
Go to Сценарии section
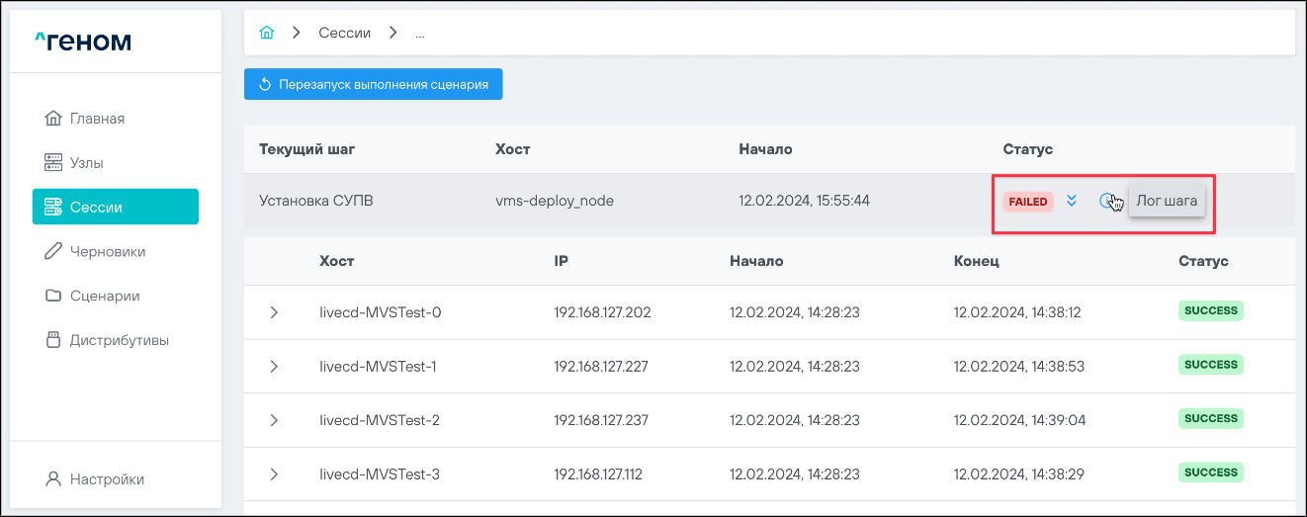pos(104,296)
